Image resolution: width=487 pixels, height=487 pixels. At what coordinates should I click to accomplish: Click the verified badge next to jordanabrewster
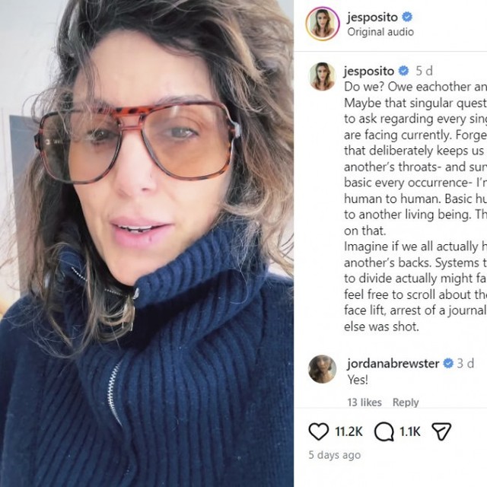pos(448,363)
